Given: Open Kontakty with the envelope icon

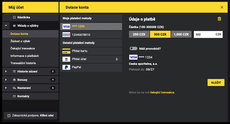Looking at the screenshot, I should point(23,96).
